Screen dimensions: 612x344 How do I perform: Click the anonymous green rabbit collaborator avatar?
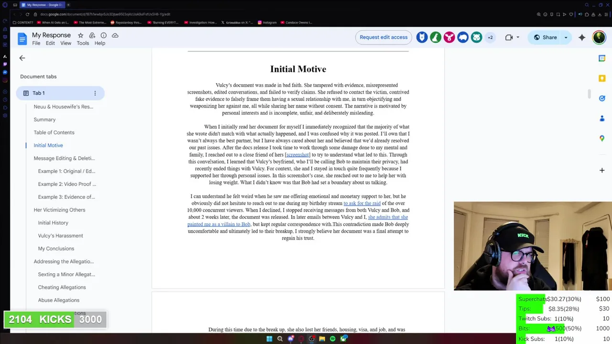436,37
